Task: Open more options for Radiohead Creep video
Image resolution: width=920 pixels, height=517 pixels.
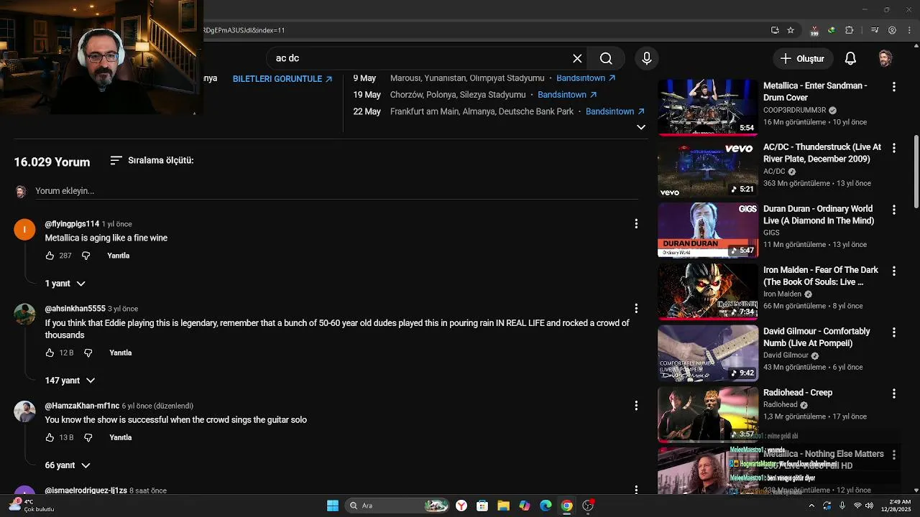Action: pos(894,393)
